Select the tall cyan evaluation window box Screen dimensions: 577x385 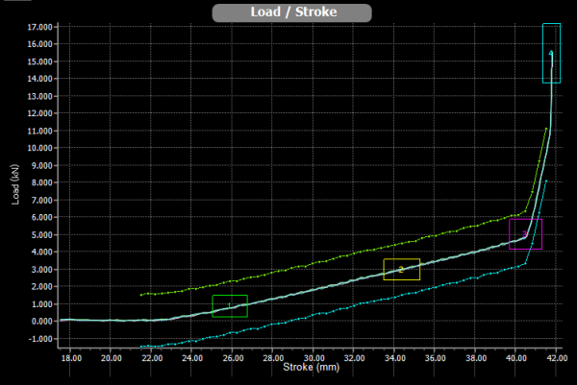(551, 53)
